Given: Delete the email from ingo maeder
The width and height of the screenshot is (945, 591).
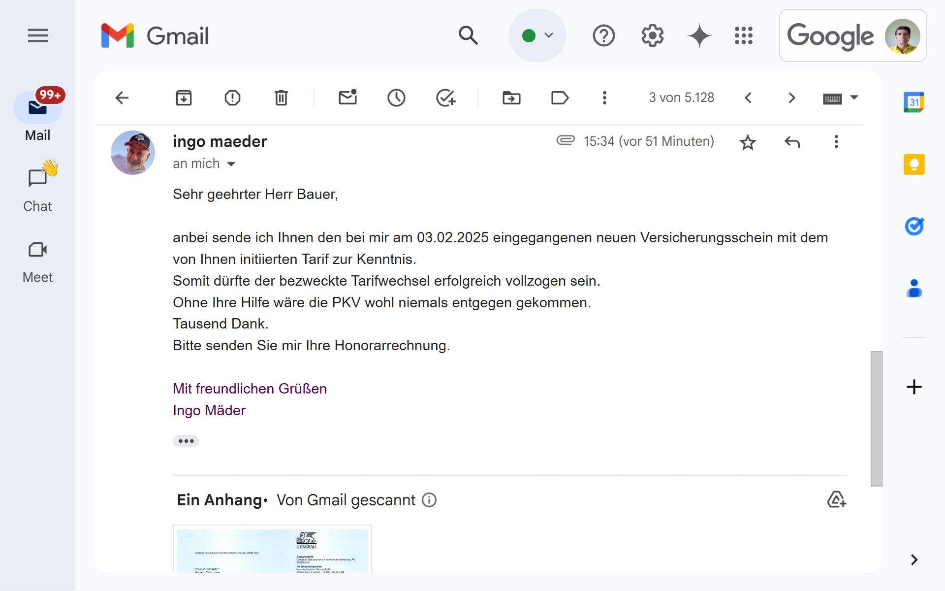Looking at the screenshot, I should [x=281, y=98].
